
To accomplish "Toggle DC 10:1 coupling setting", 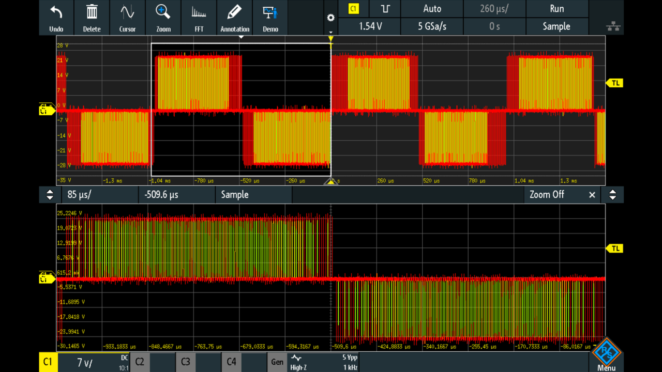I will tap(124, 363).
